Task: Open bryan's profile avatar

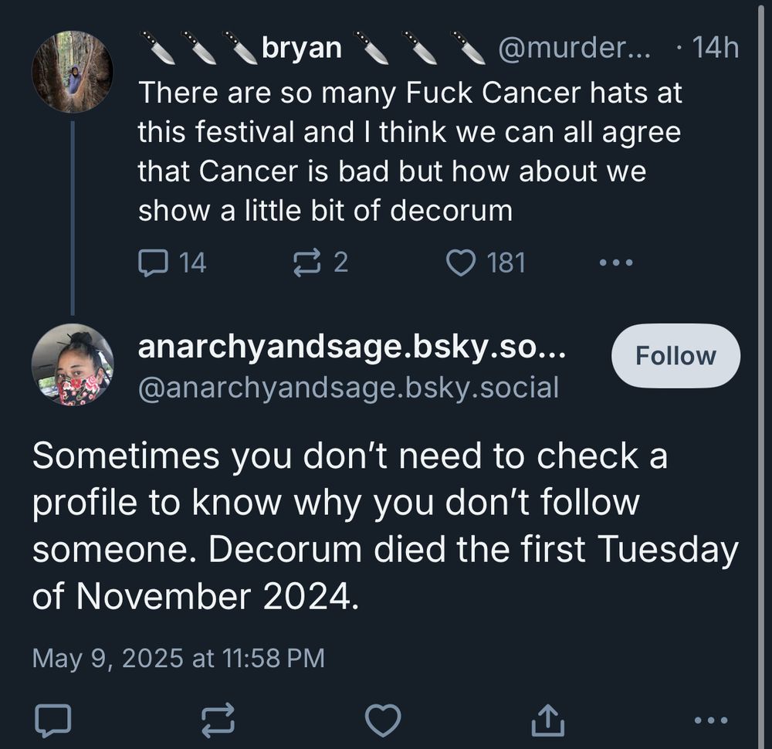Action: click(x=73, y=72)
